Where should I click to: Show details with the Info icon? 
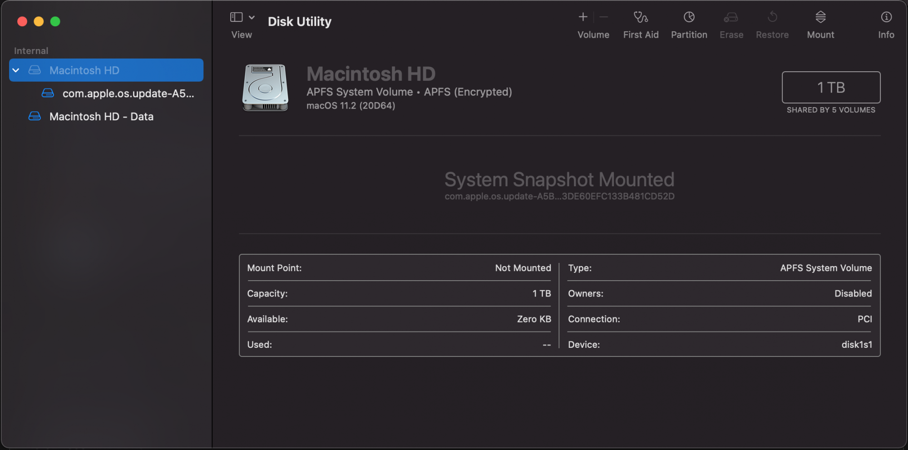pos(886,17)
